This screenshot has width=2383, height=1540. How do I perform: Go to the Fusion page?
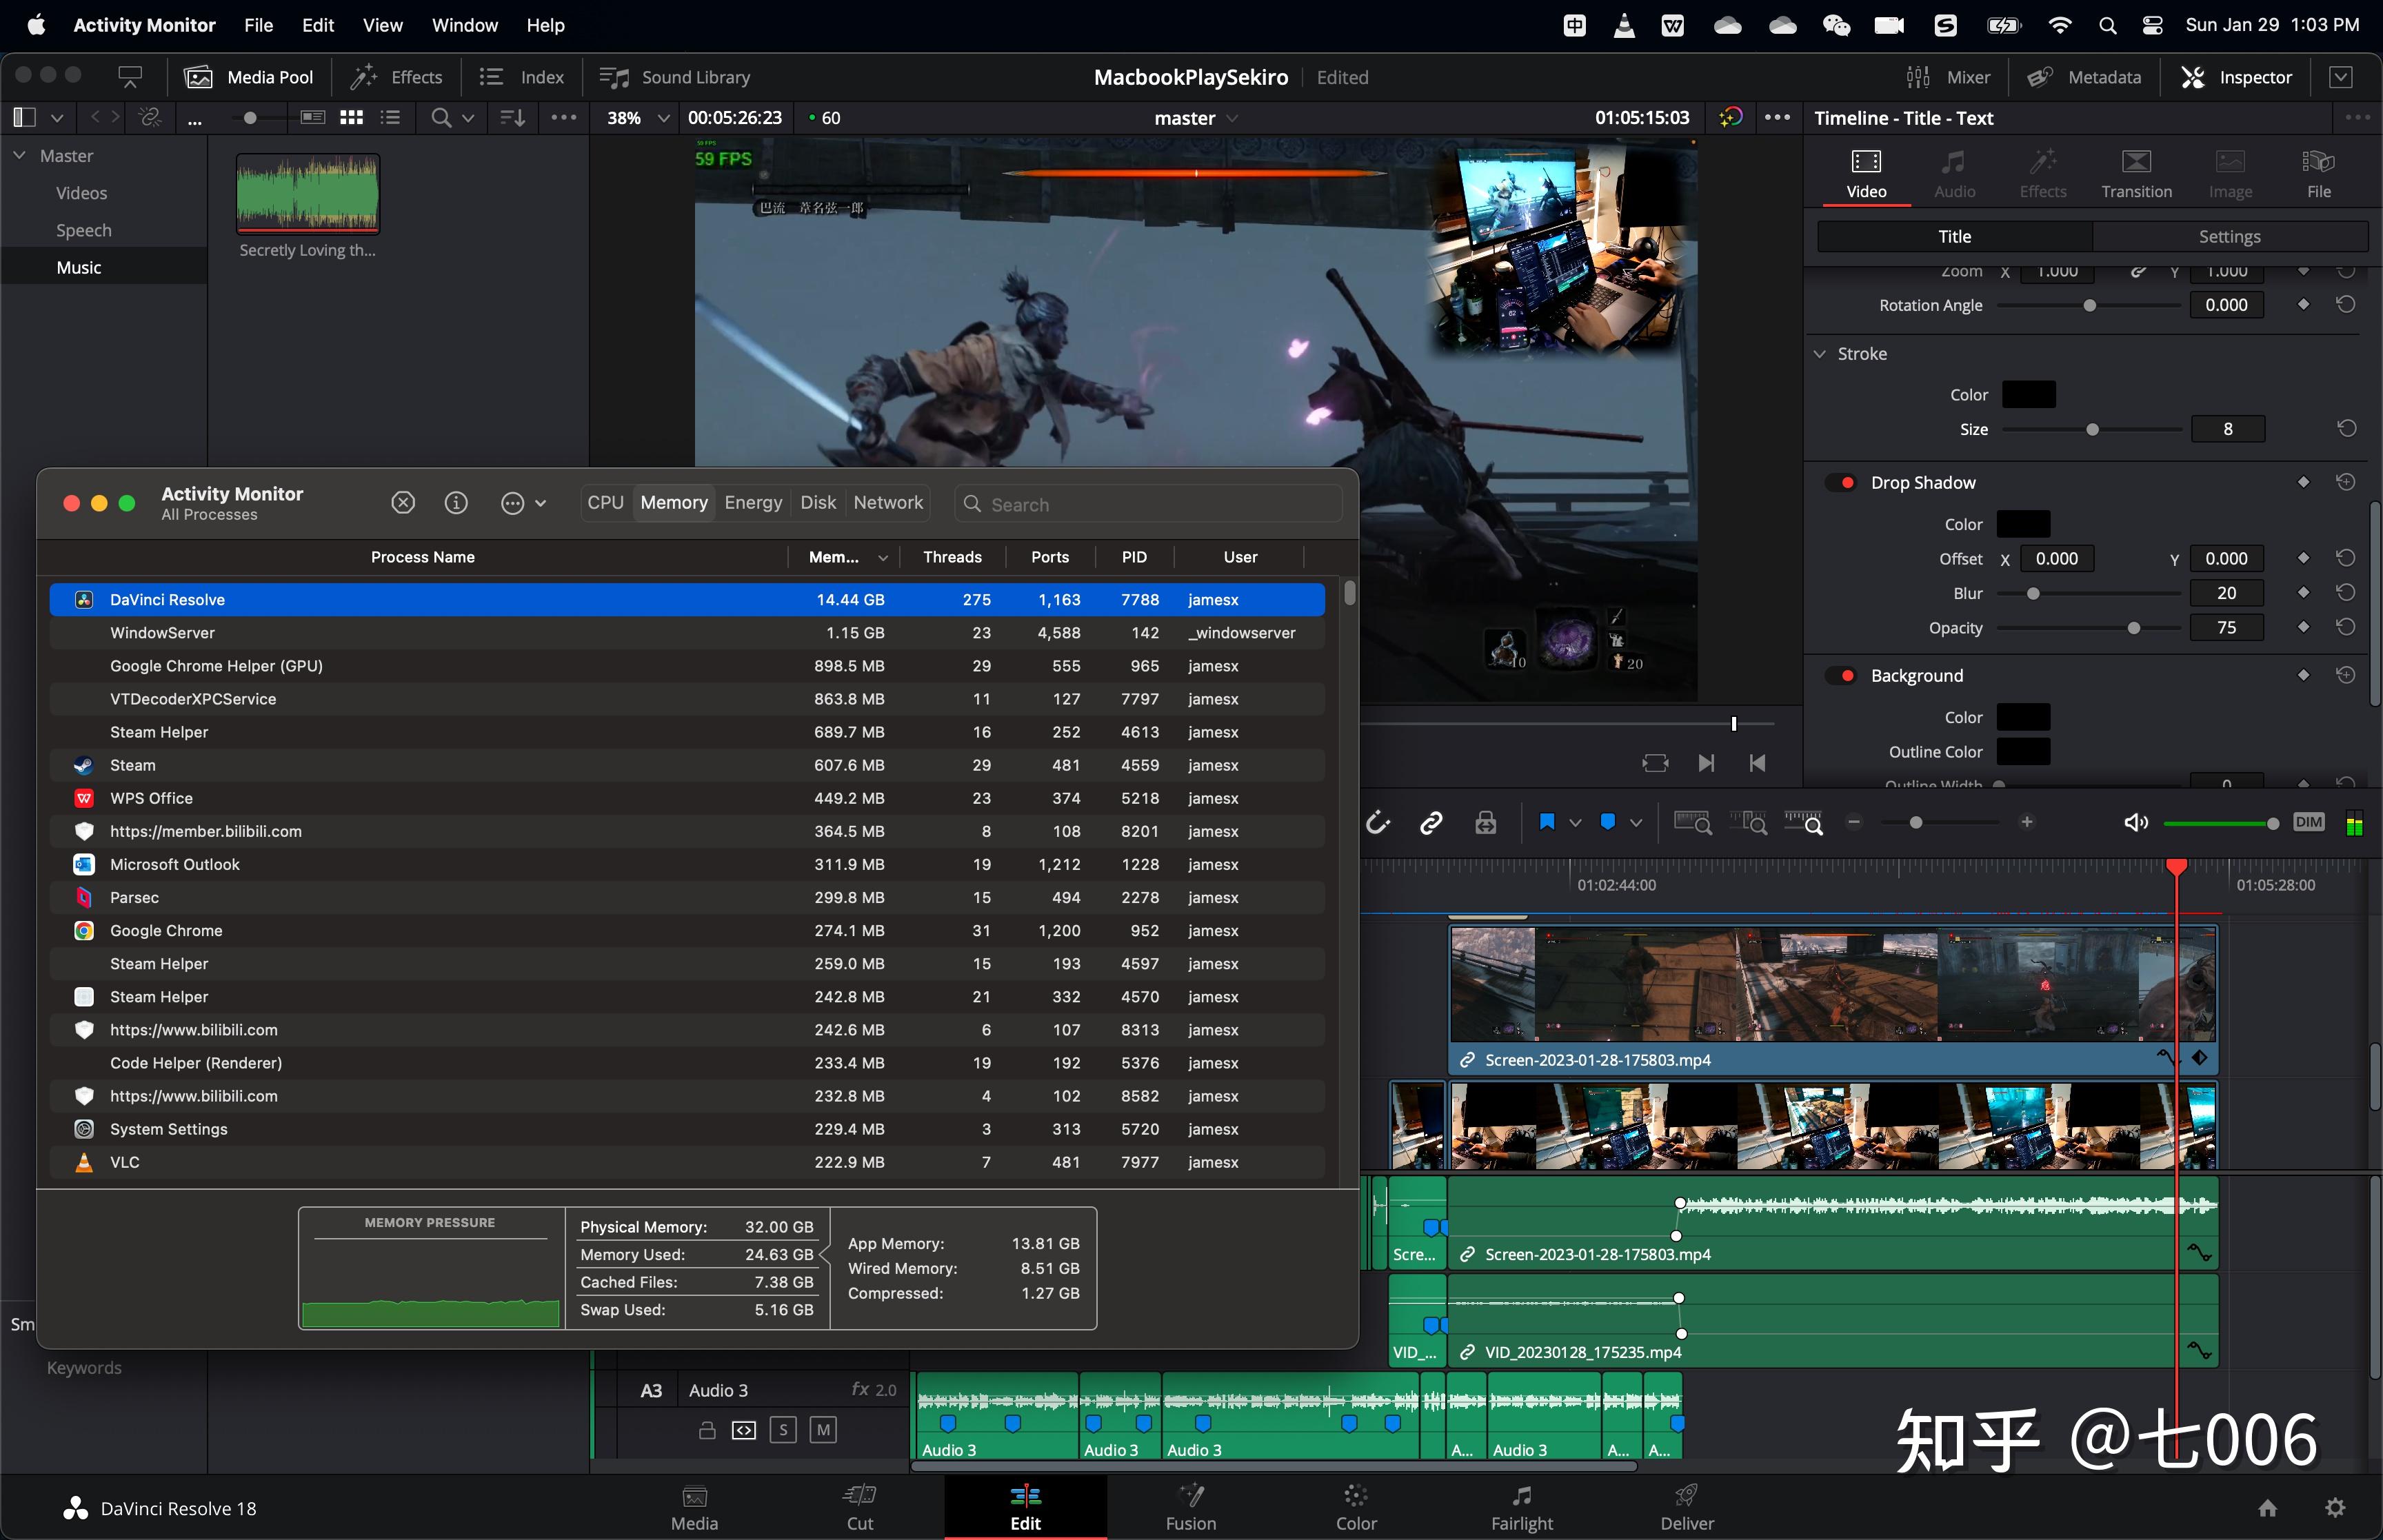[x=1191, y=1508]
